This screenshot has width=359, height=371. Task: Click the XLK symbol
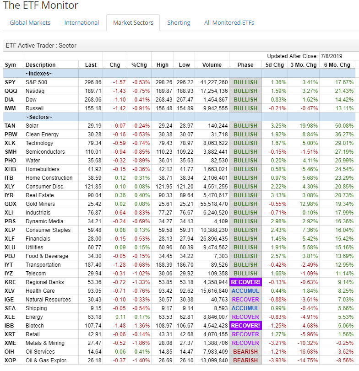tap(10, 143)
